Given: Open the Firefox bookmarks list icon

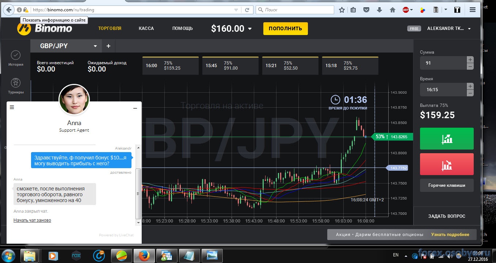Looking at the screenshot, I should [353, 10].
